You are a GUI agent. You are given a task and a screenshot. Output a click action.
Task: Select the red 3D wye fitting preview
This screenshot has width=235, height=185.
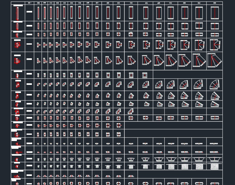pos(17,61)
